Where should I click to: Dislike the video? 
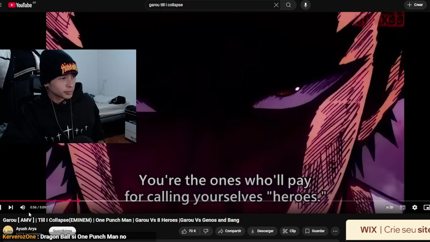pyautogui.click(x=206, y=231)
